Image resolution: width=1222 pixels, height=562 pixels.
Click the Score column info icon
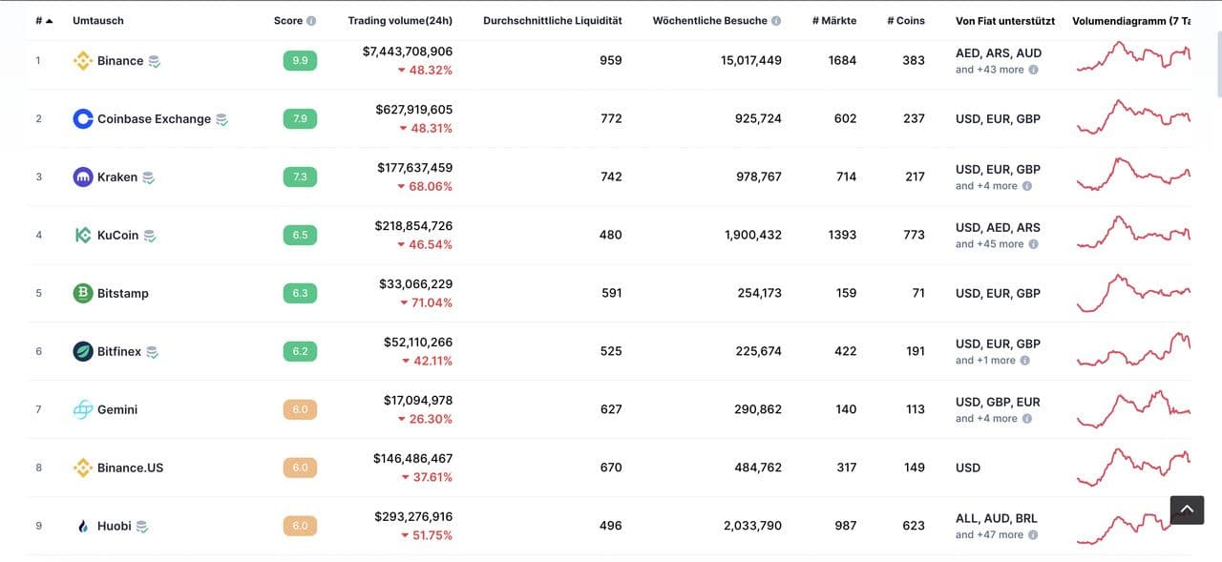[x=311, y=21]
